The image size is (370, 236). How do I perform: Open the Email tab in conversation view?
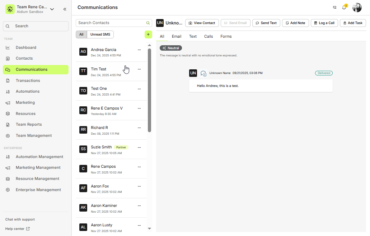coord(177,36)
